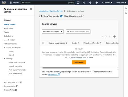Screen dimensions: 128x97
Task: Open Waves in the sidebar
Action: (x=6, y=32)
